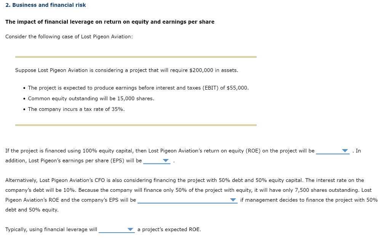Click the top tan divider bar
The height and width of the screenshot is (241, 390).
pos(136,56)
